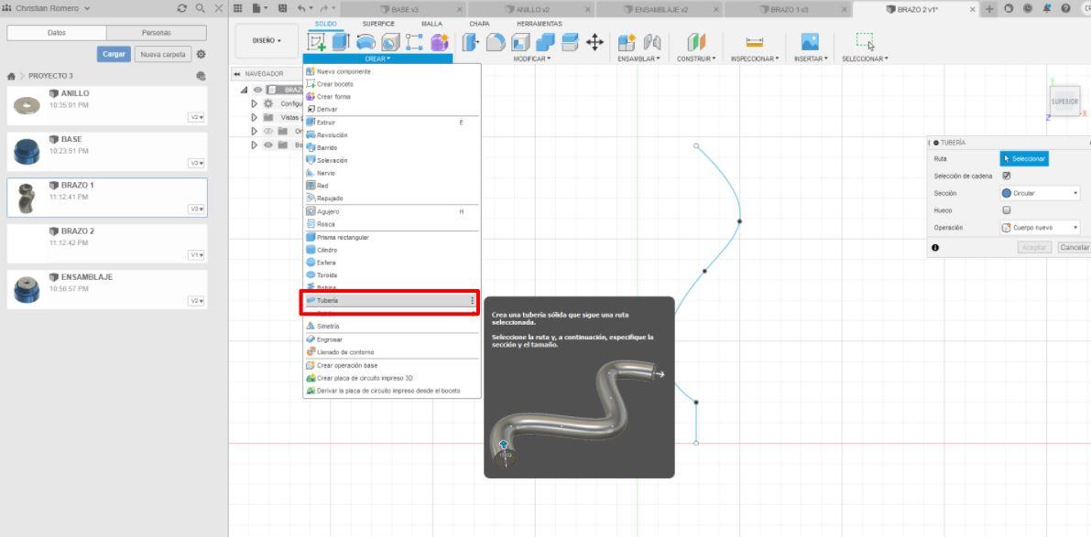Click the Hole tool toolbar icon
This screenshot has height=537, width=1091.
pyautogui.click(x=390, y=42)
